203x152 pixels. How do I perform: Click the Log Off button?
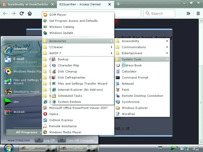pyautogui.click(x=45, y=140)
